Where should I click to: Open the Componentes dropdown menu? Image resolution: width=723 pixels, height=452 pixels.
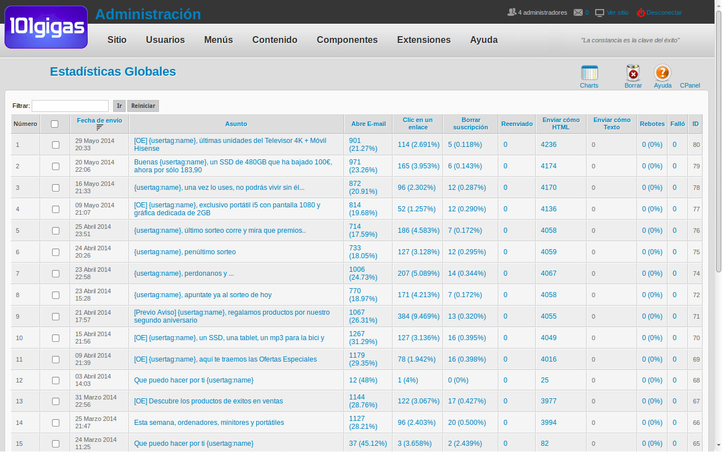point(347,40)
